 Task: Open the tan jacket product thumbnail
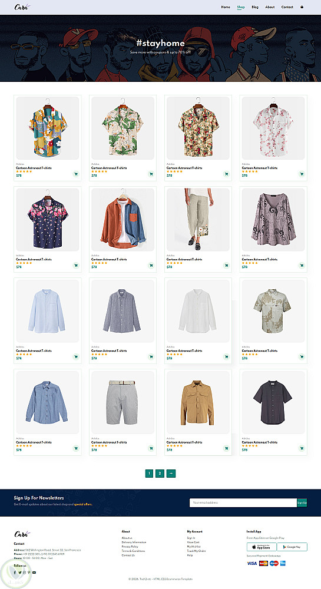[x=198, y=402]
